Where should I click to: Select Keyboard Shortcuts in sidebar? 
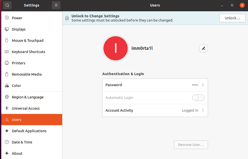pyautogui.click(x=28, y=52)
